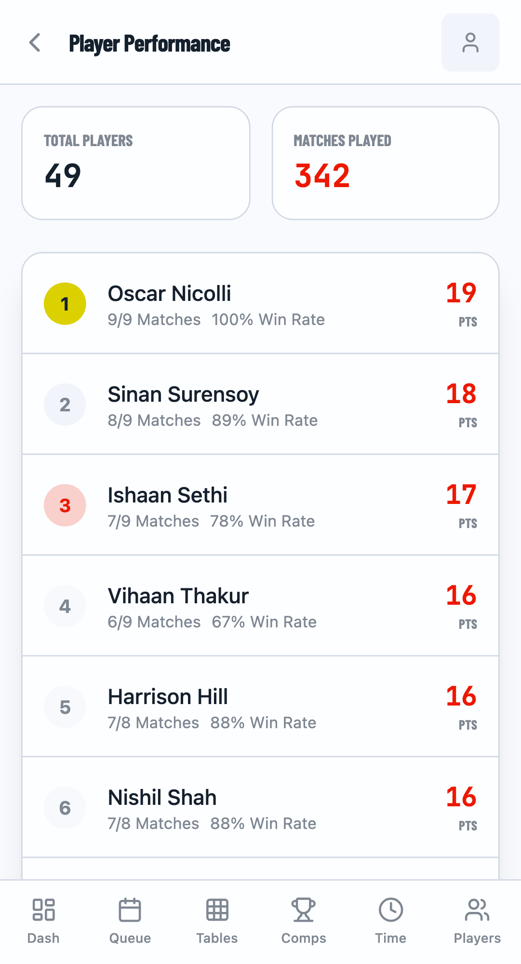Click the yellow rank 1 badge

click(65, 304)
